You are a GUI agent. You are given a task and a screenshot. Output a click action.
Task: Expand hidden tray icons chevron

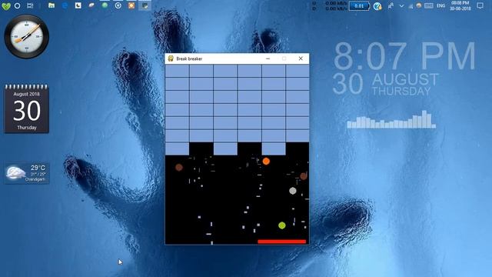coord(401,5)
